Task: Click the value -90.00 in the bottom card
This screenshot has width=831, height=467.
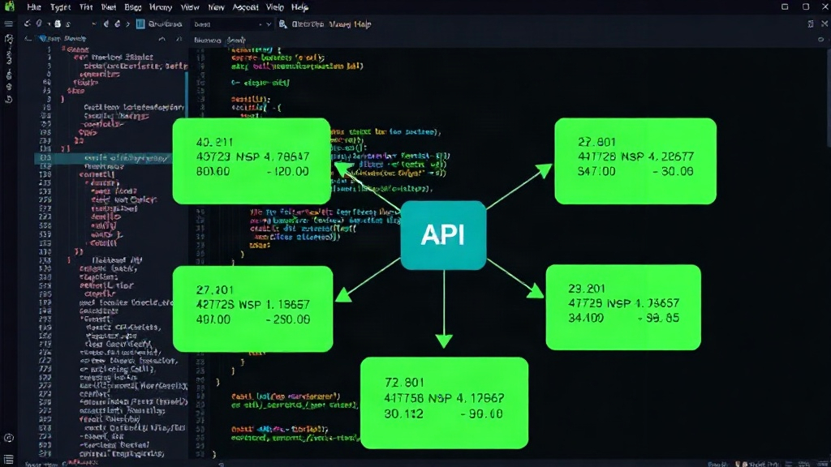Action: (480, 413)
